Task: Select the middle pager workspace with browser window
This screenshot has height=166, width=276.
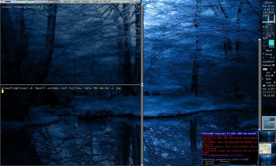Action: point(267,148)
